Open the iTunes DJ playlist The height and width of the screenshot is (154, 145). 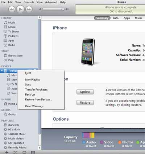[12, 125]
